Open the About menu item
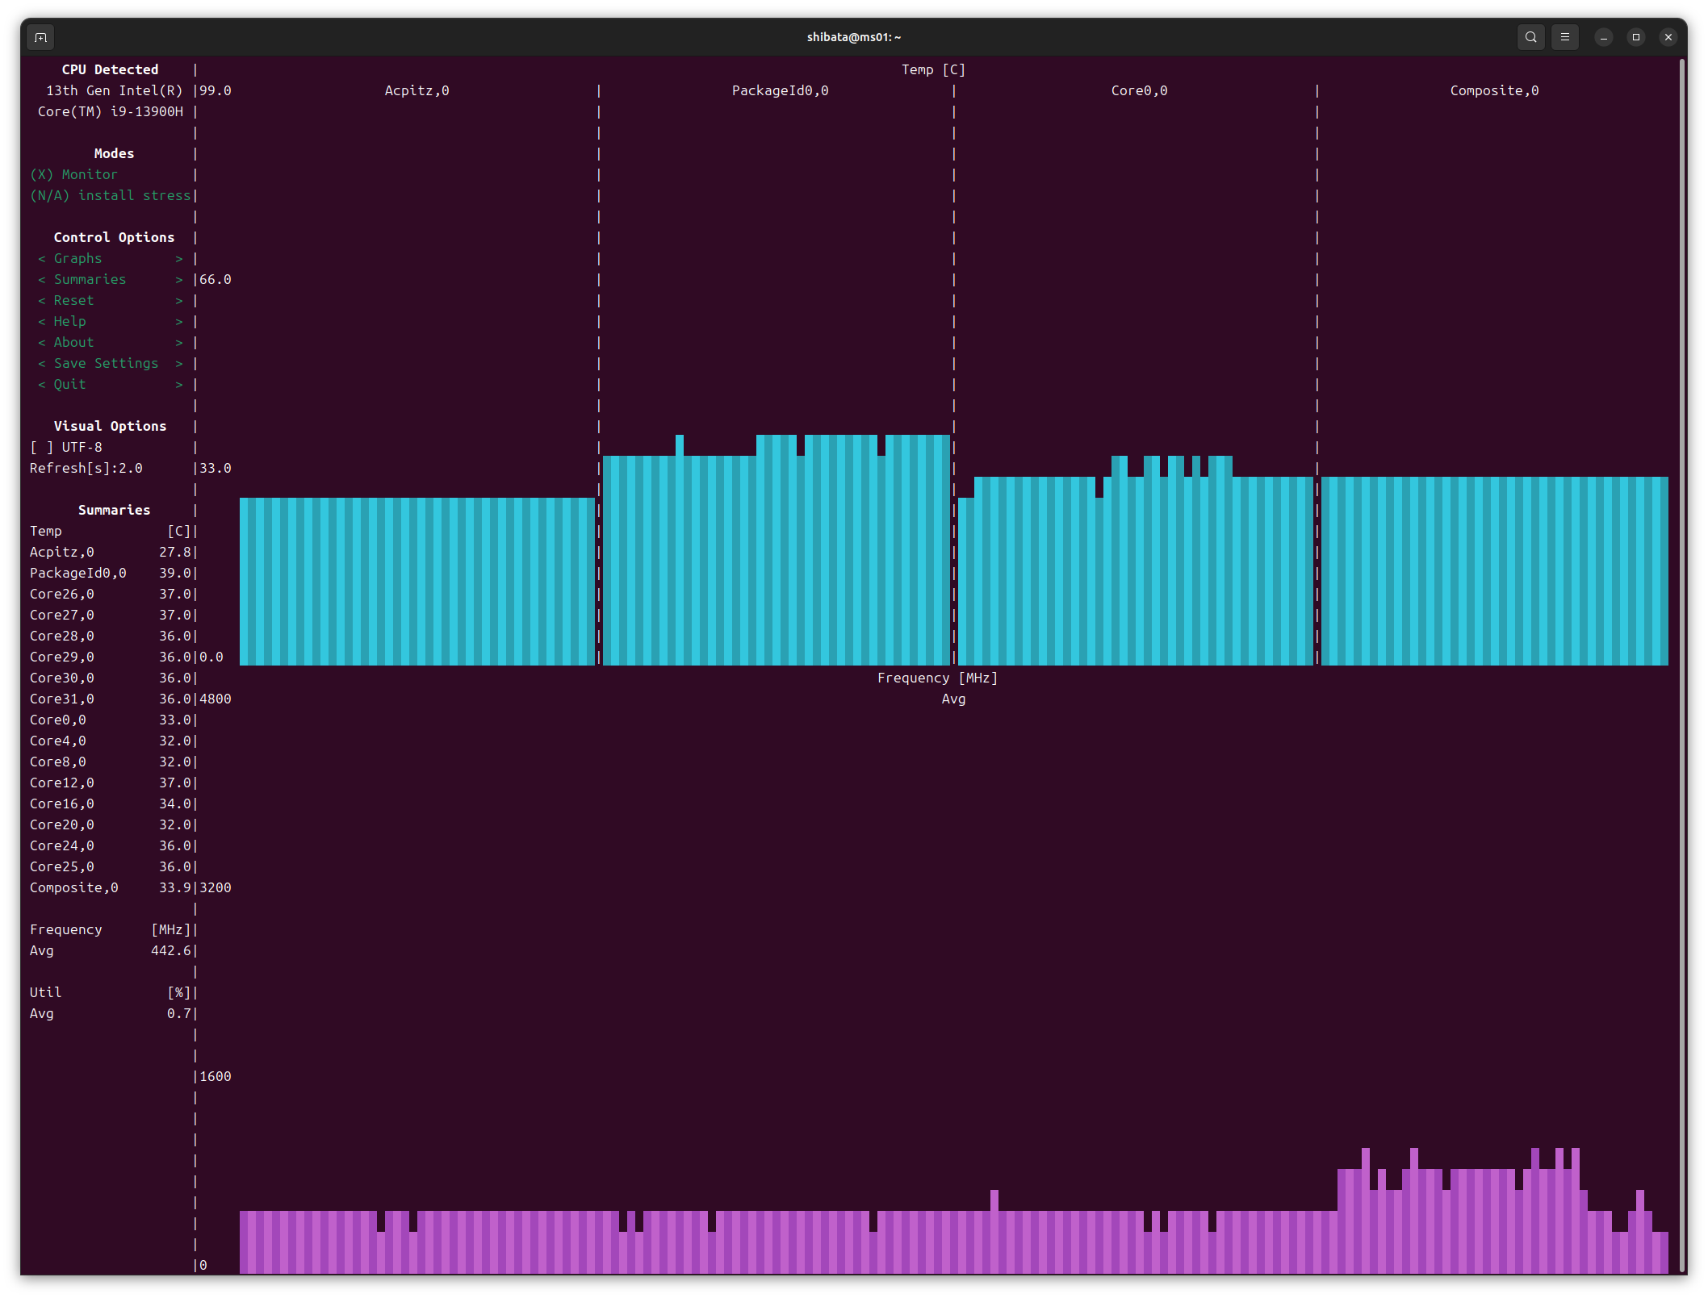This screenshot has height=1298, width=1708. point(73,342)
